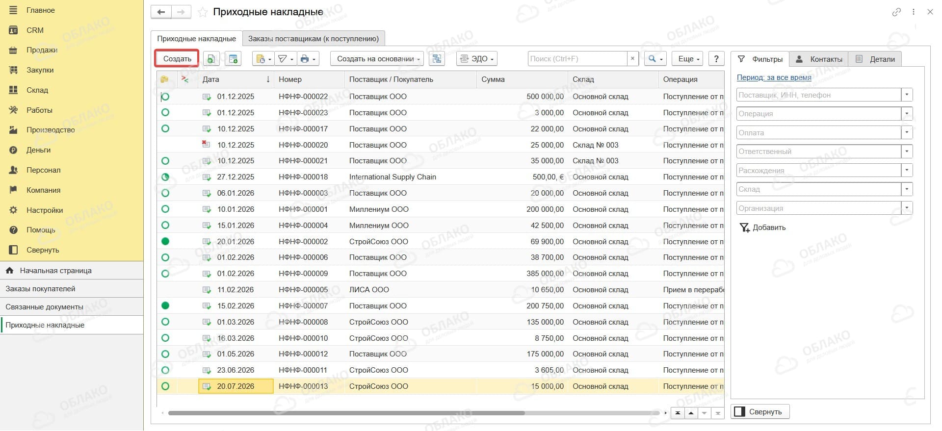The height and width of the screenshot is (431, 942).
Task: Click the table-with-plus icon beside the copy icon
Action: tap(233, 59)
